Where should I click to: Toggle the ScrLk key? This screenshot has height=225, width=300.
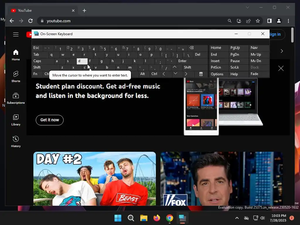click(x=238, y=67)
